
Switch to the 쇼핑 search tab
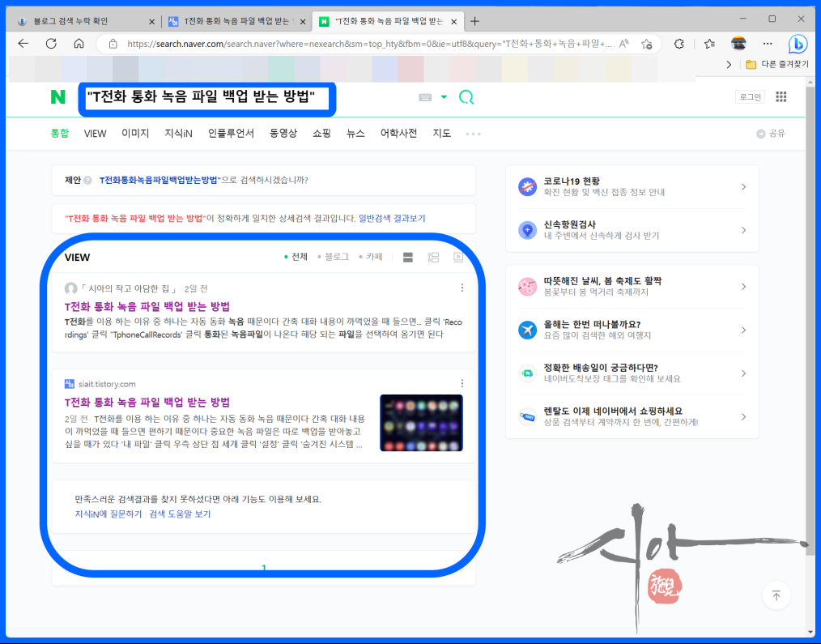[x=321, y=134]
